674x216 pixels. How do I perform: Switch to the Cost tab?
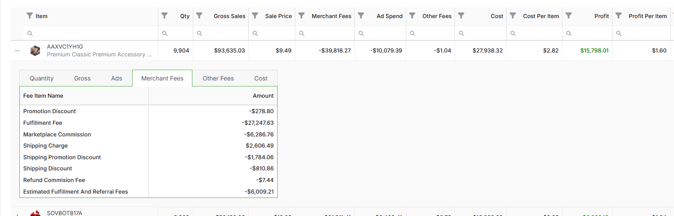[261, 78]
